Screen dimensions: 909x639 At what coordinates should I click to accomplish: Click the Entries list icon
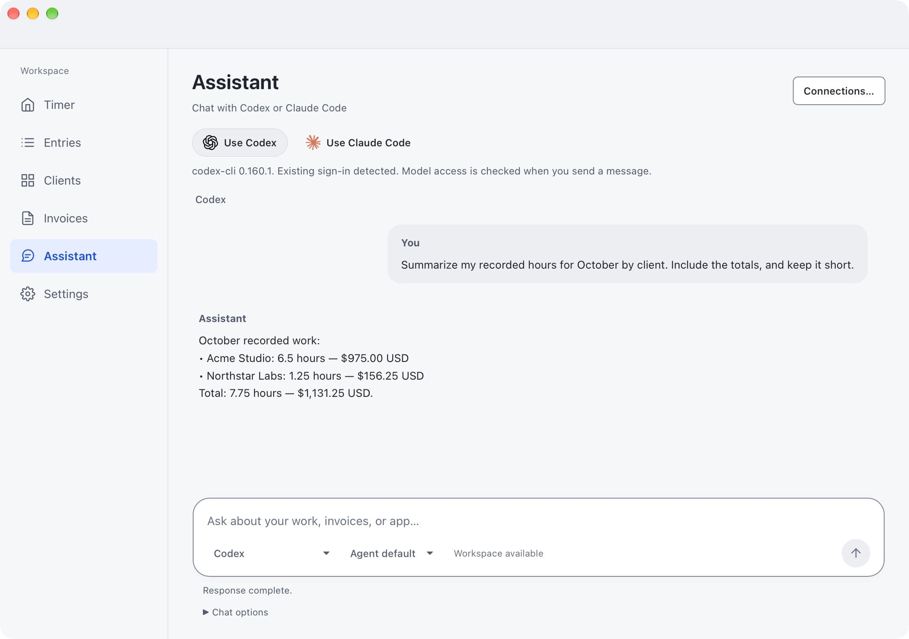coord(28,143)
